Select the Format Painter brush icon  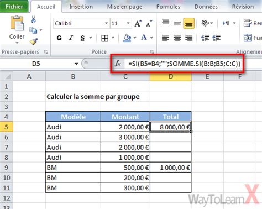33,41
